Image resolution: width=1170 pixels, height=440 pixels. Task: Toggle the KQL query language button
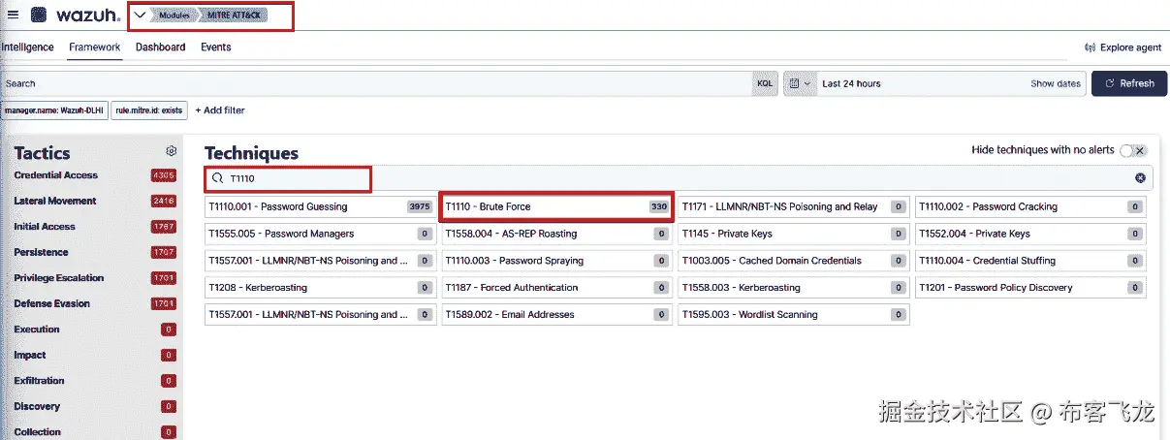click(x=765, y=83)
